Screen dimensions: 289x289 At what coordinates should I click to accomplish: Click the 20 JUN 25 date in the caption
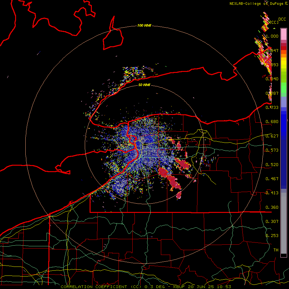pyautogui.click(x=202, y=287)
